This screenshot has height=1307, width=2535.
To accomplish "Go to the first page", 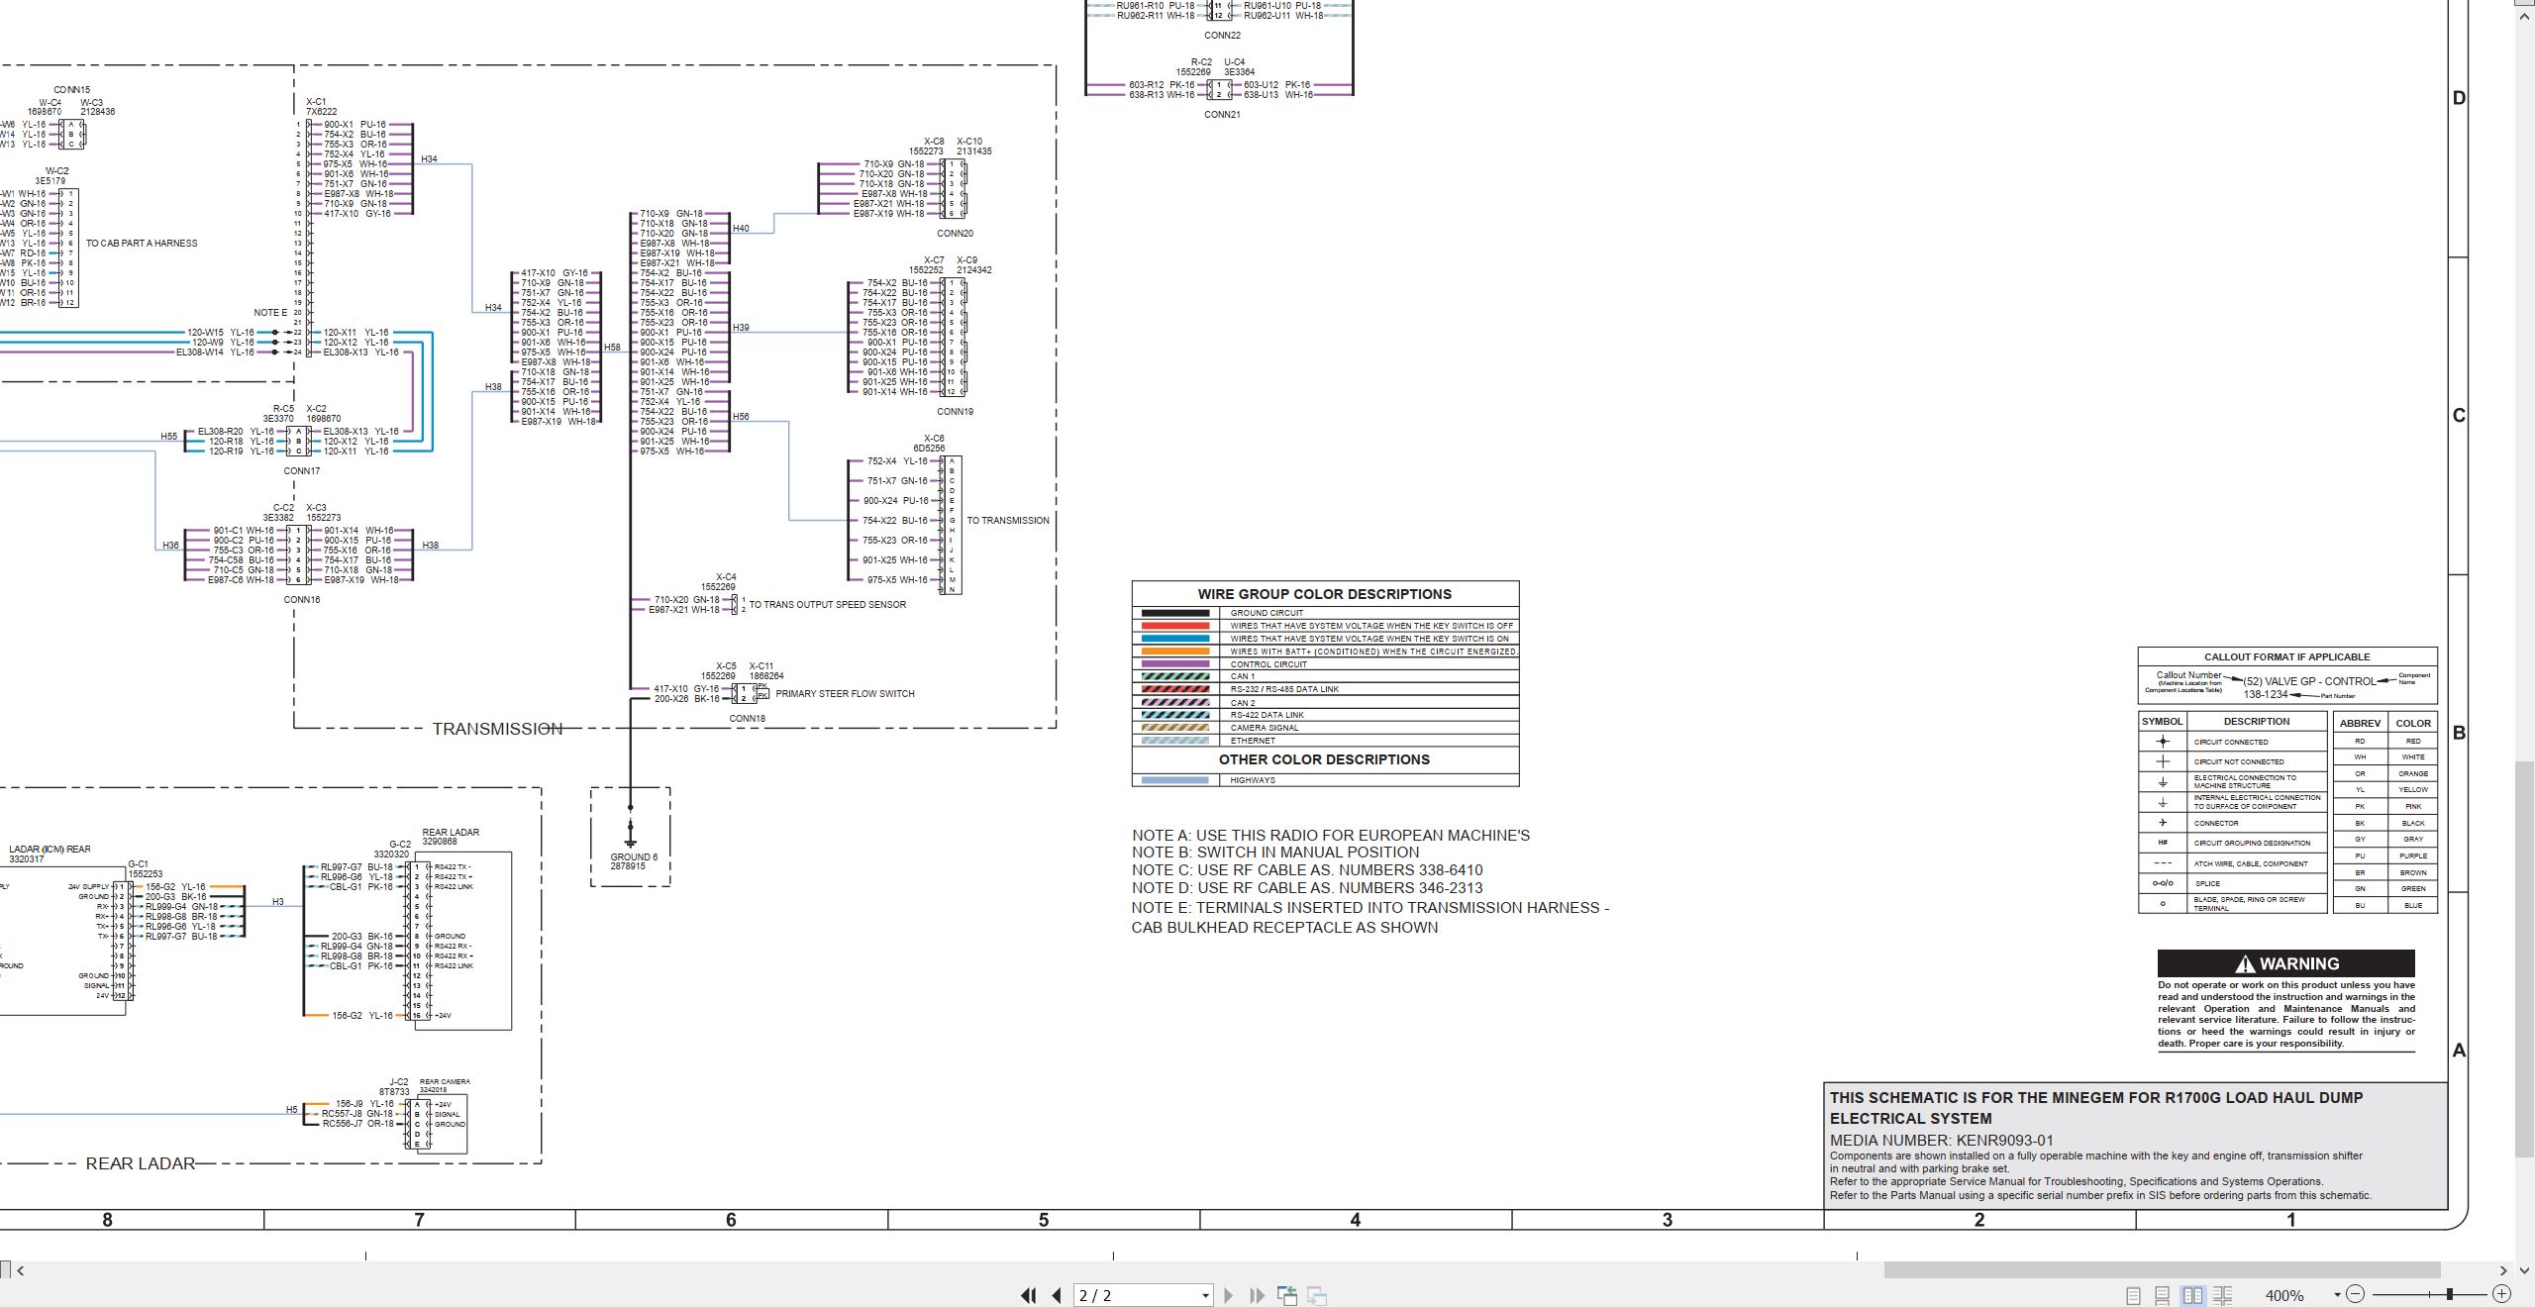I will point(1029,1295).
